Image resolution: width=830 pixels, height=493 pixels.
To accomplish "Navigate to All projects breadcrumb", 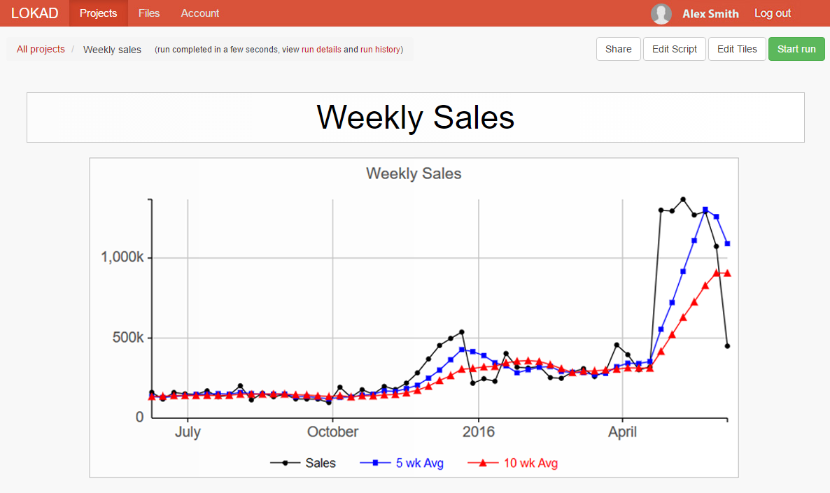I will [41, 50].
